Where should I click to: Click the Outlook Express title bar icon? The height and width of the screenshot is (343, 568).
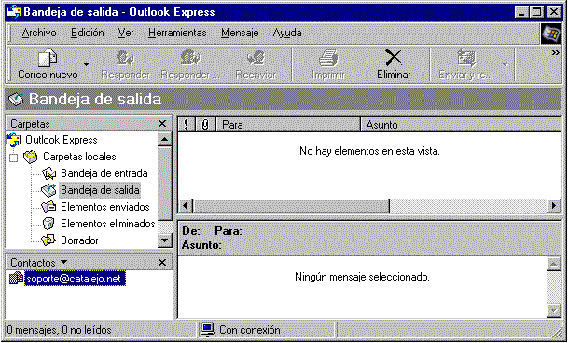14,12
